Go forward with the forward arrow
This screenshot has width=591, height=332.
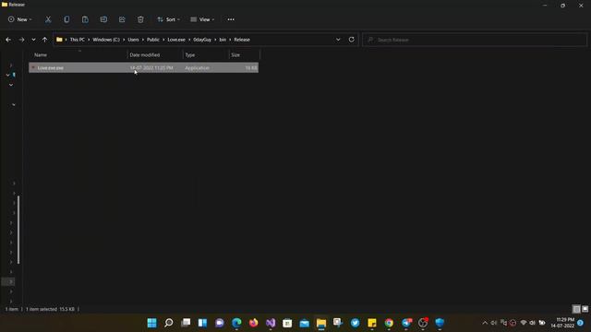(21, 40)
